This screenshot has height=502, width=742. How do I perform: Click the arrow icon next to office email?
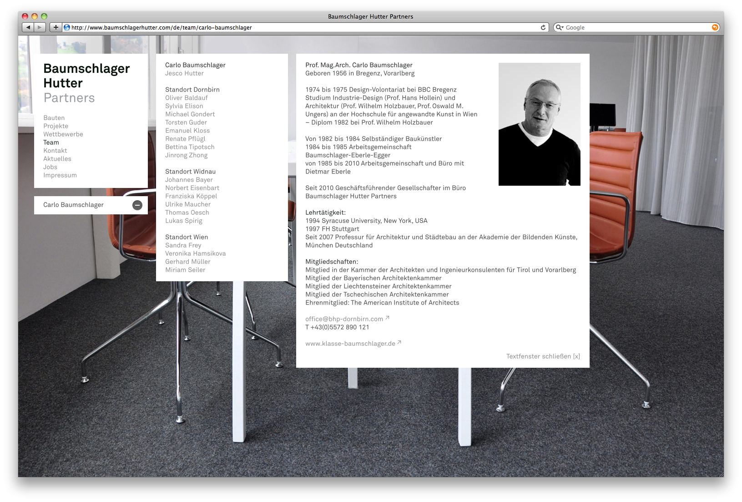(x=387, y=318)
